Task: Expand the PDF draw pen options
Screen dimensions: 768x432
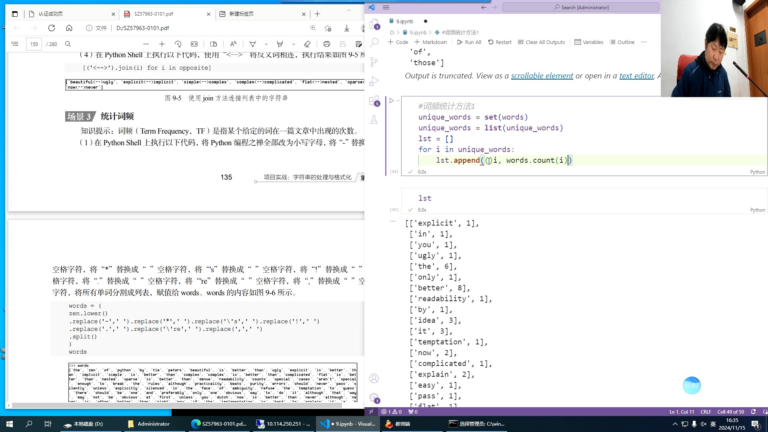Action: click(x=266, y=44)
